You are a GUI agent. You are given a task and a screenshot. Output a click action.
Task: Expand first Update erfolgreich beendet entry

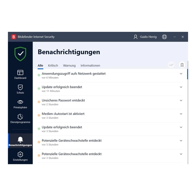(181, 87)
